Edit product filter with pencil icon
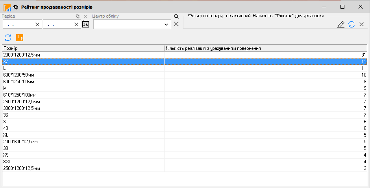 point(341,24)
